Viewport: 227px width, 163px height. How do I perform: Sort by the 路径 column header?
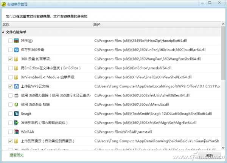point(156,25)
